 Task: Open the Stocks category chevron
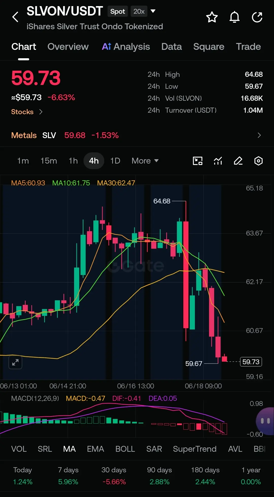[41, 112]
